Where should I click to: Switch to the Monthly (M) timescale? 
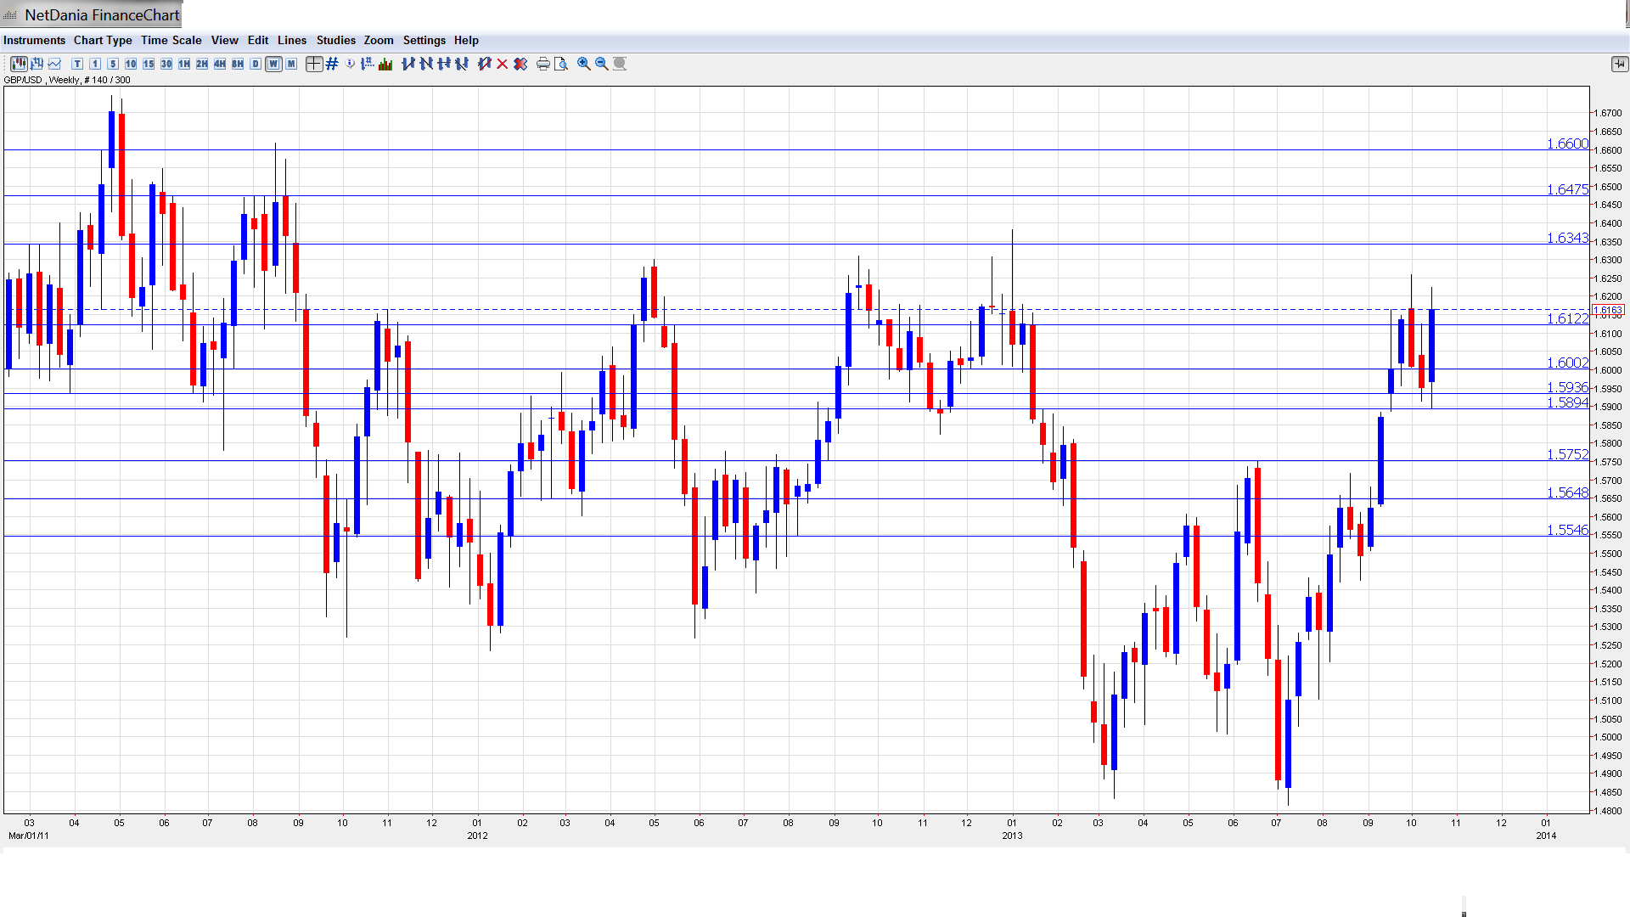(x=291, y=64)
